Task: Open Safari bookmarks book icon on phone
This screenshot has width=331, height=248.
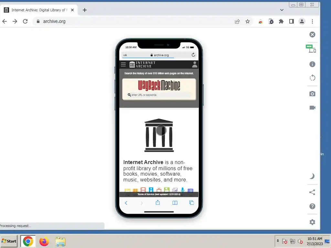Action: click(x=175, y=203)
